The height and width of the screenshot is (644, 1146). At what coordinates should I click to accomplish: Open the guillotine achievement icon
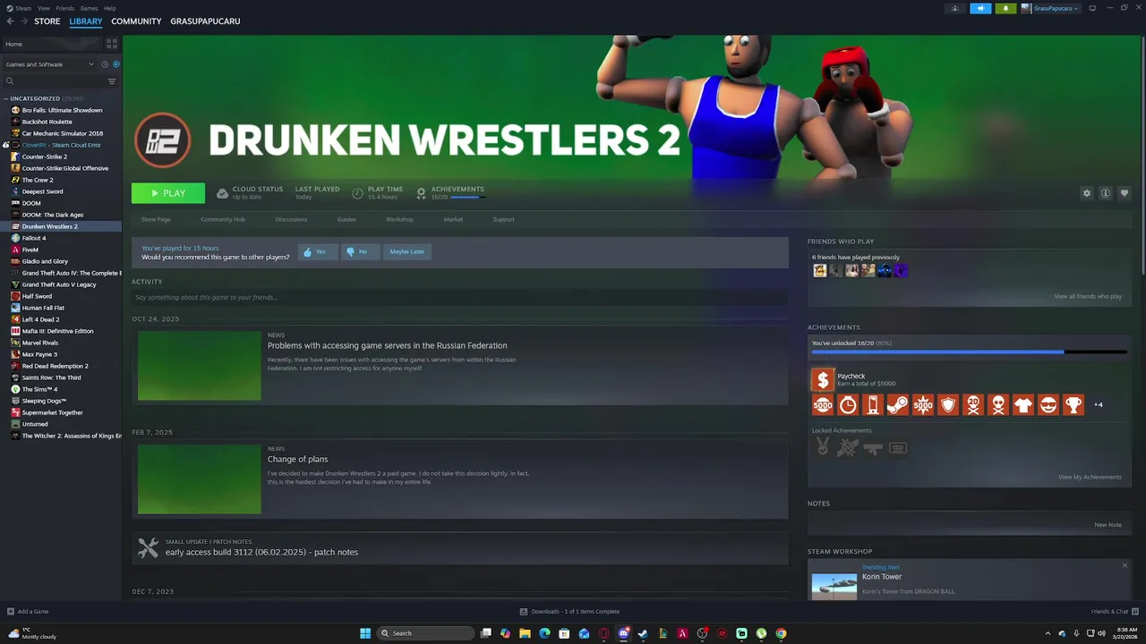[x=872, y=405]
